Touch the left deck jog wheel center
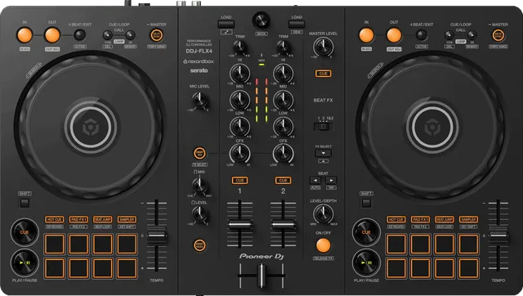523x296 pixels. [x=91, y=127]
